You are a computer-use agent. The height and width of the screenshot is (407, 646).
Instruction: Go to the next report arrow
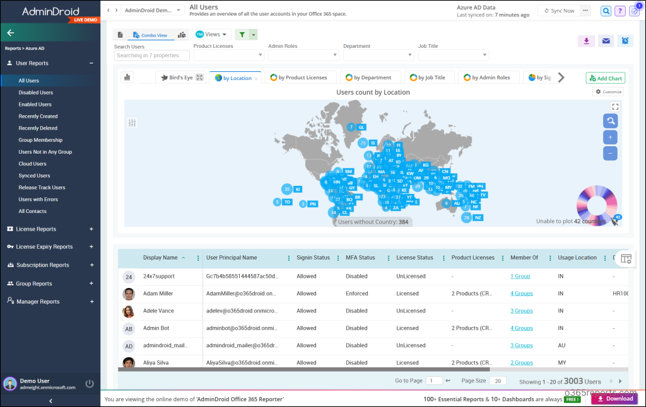point(117,10)
